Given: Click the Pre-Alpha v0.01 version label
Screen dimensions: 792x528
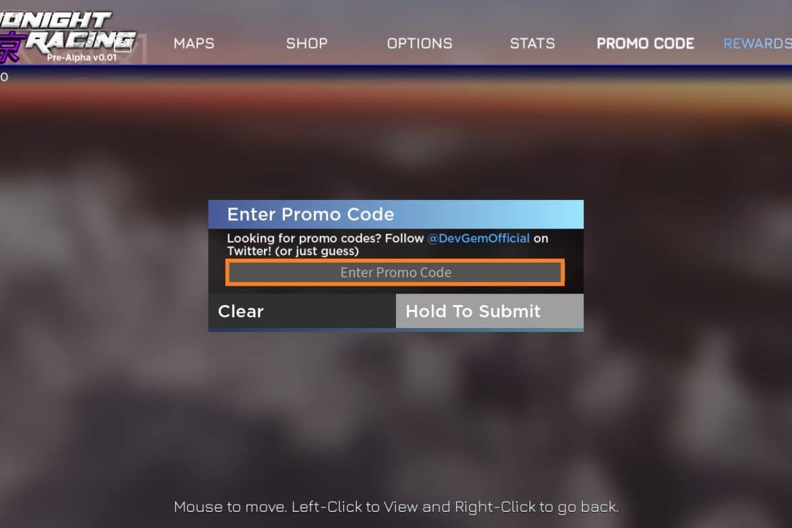Looking at the screenshot, I should (82, 58).
